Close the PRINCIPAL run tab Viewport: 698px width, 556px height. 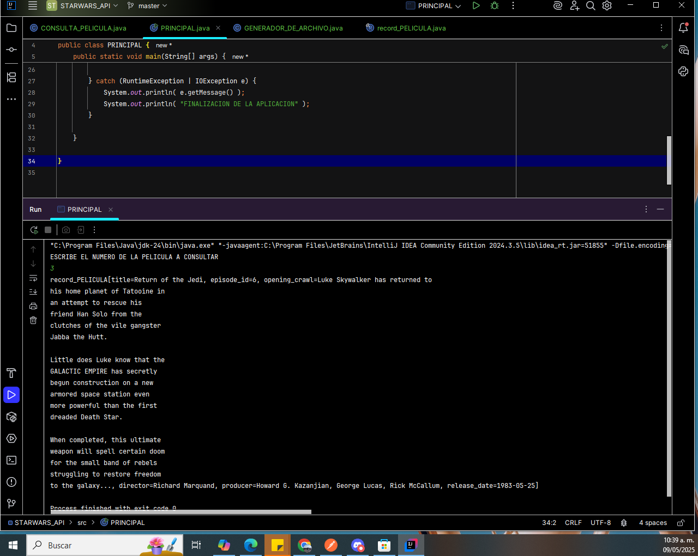tap(111, 210)
